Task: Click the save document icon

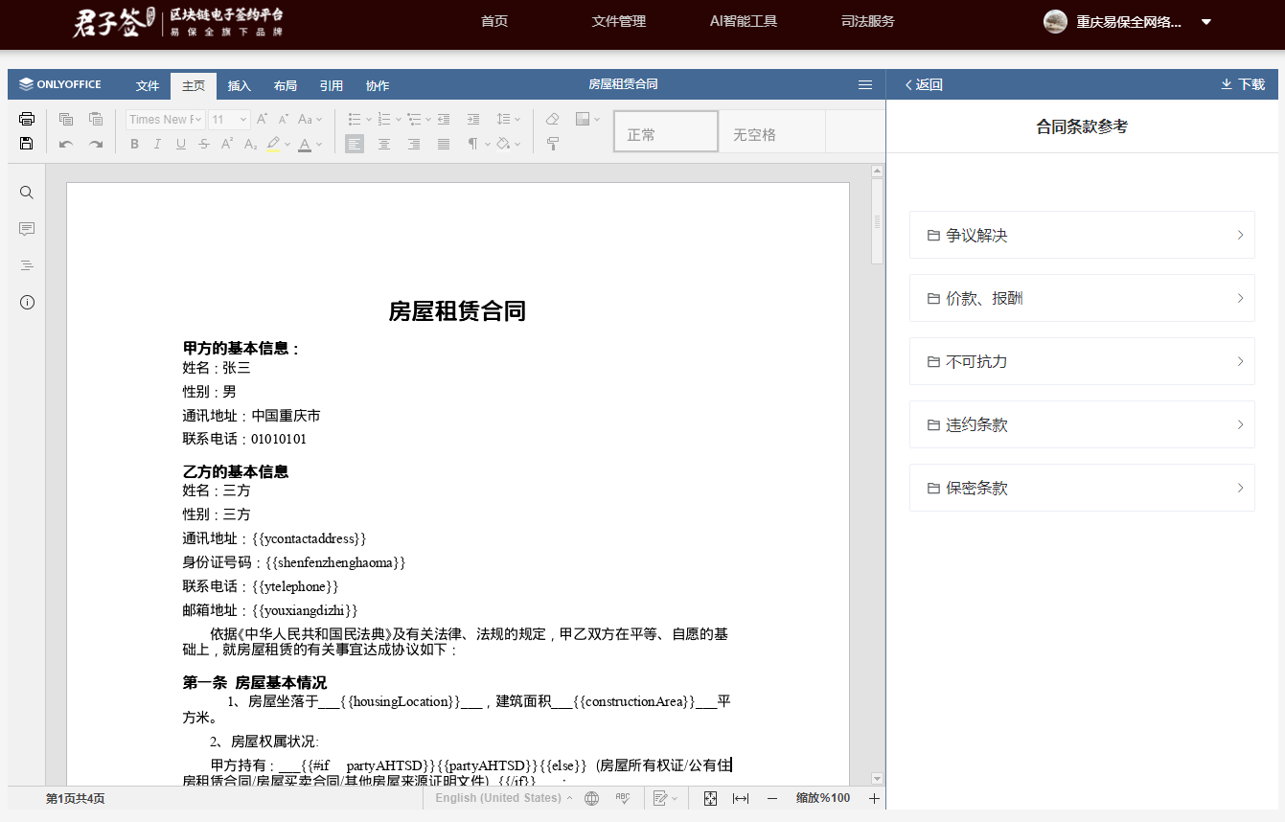Action: (27, 144)
